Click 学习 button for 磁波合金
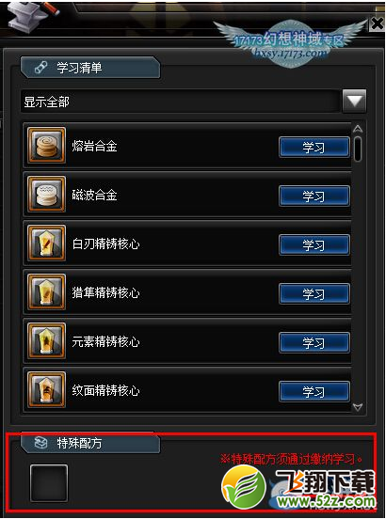This screenshot has height=519, width=386. click(314, 196)
